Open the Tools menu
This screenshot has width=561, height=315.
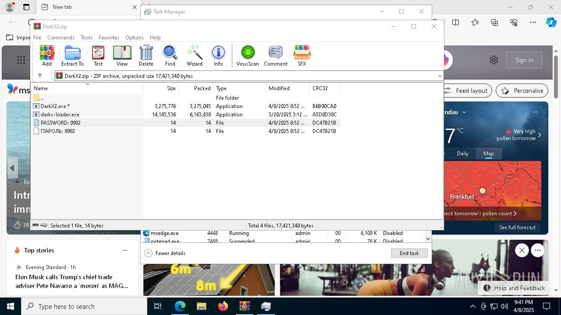point(86,38)
